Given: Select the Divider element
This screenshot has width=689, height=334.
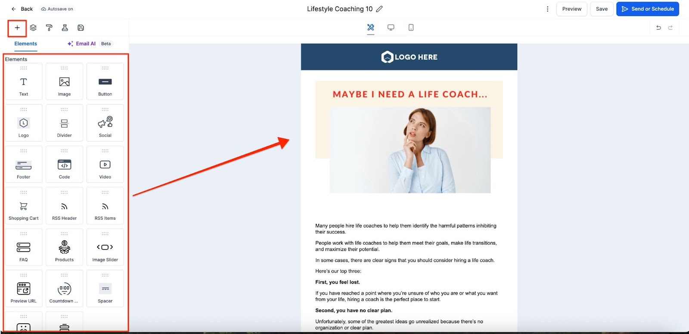Looking at the screenshot, I should click(x=64, y=123).
